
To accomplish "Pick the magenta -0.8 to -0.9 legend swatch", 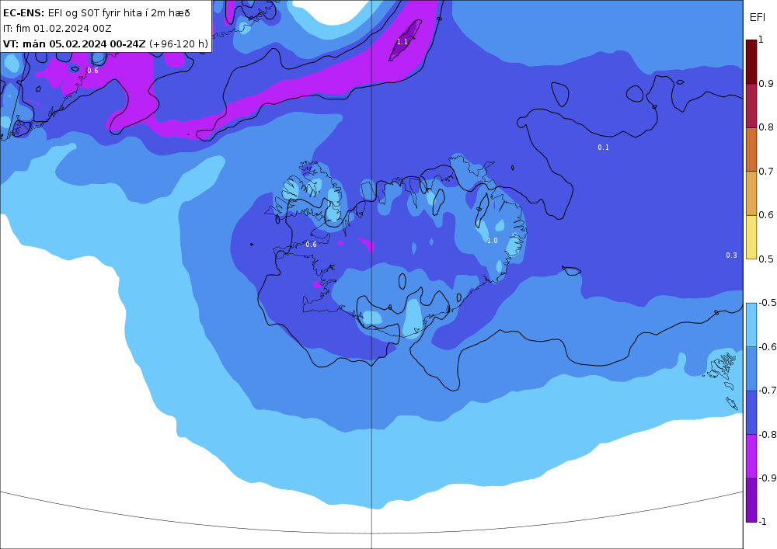I will click(x=751, y=456).
